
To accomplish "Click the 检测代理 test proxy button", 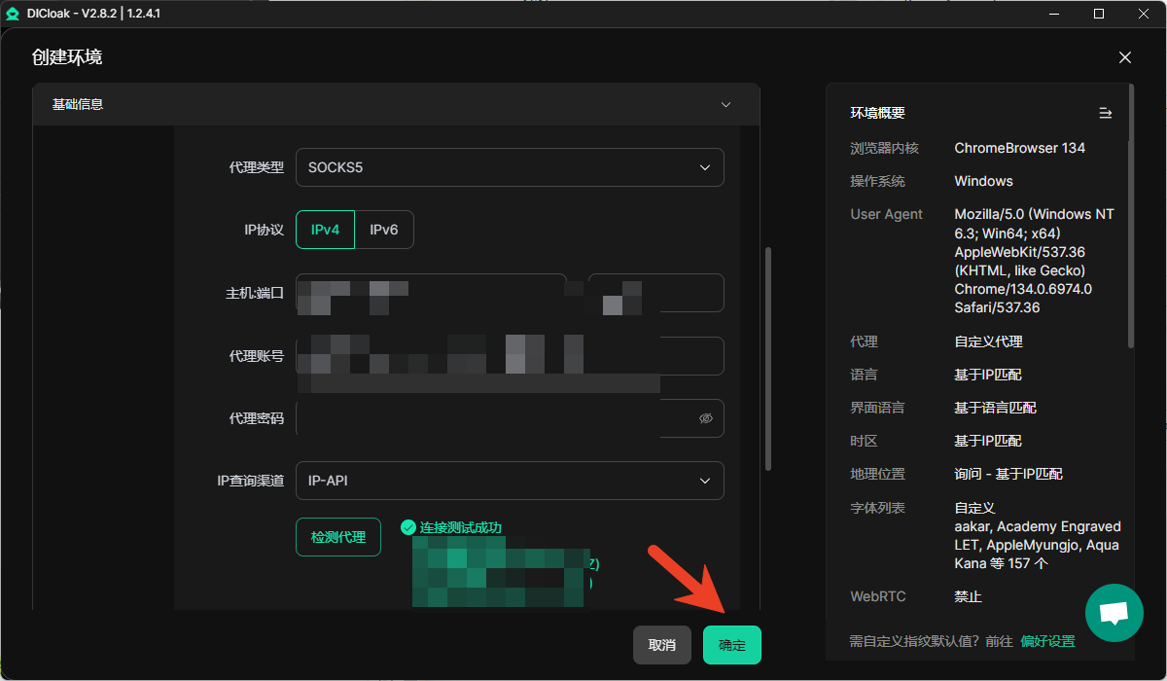I will (x=338, y=537).
